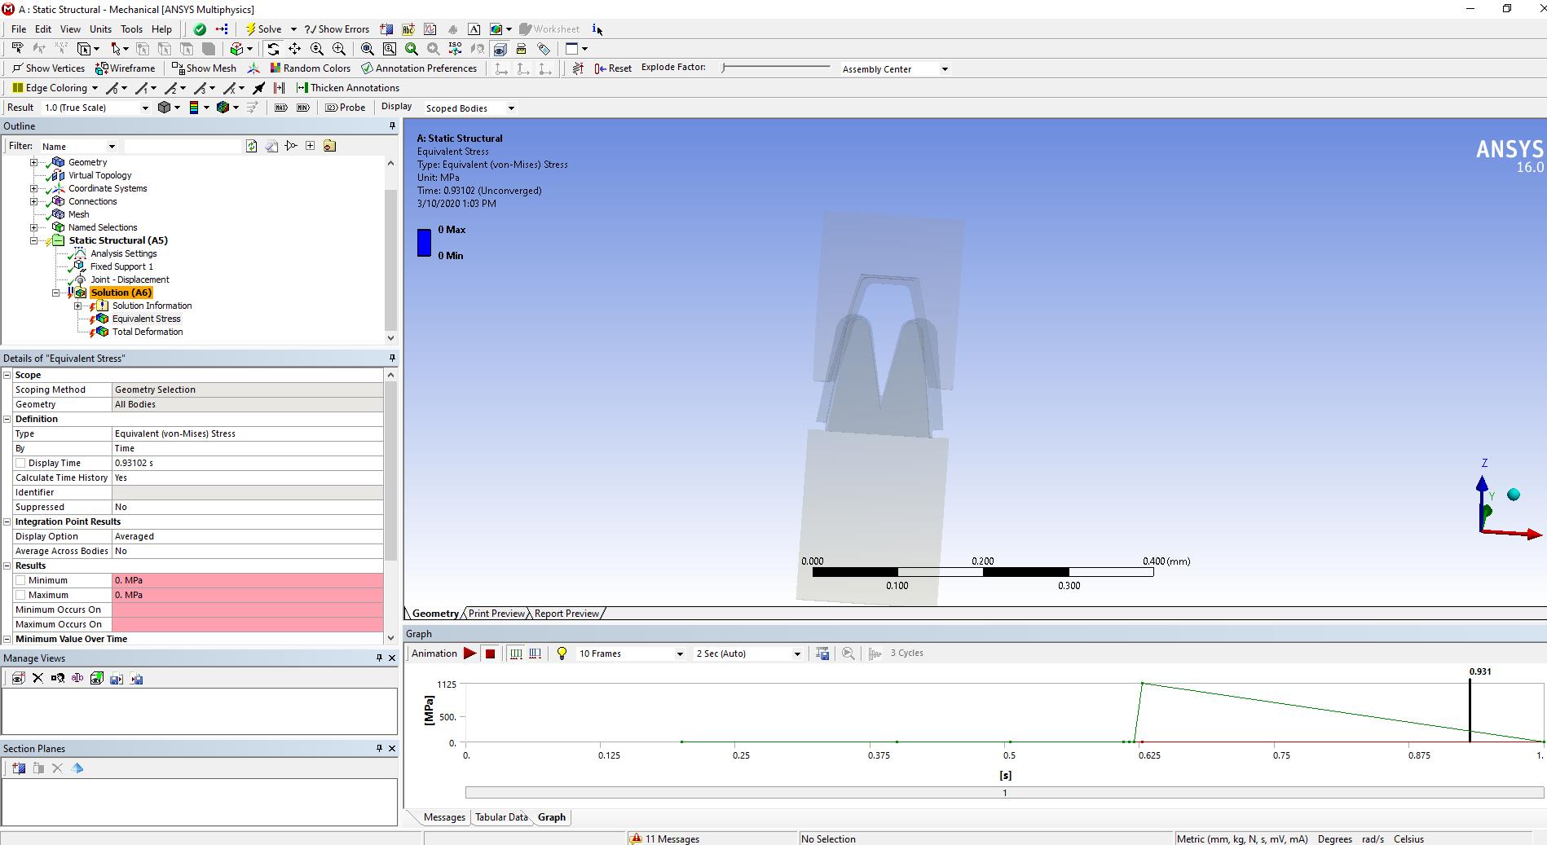Click the Outline filter text field
Image resolution: width=1547 pixels, height=845 pixels.
[x=183, y=147]
